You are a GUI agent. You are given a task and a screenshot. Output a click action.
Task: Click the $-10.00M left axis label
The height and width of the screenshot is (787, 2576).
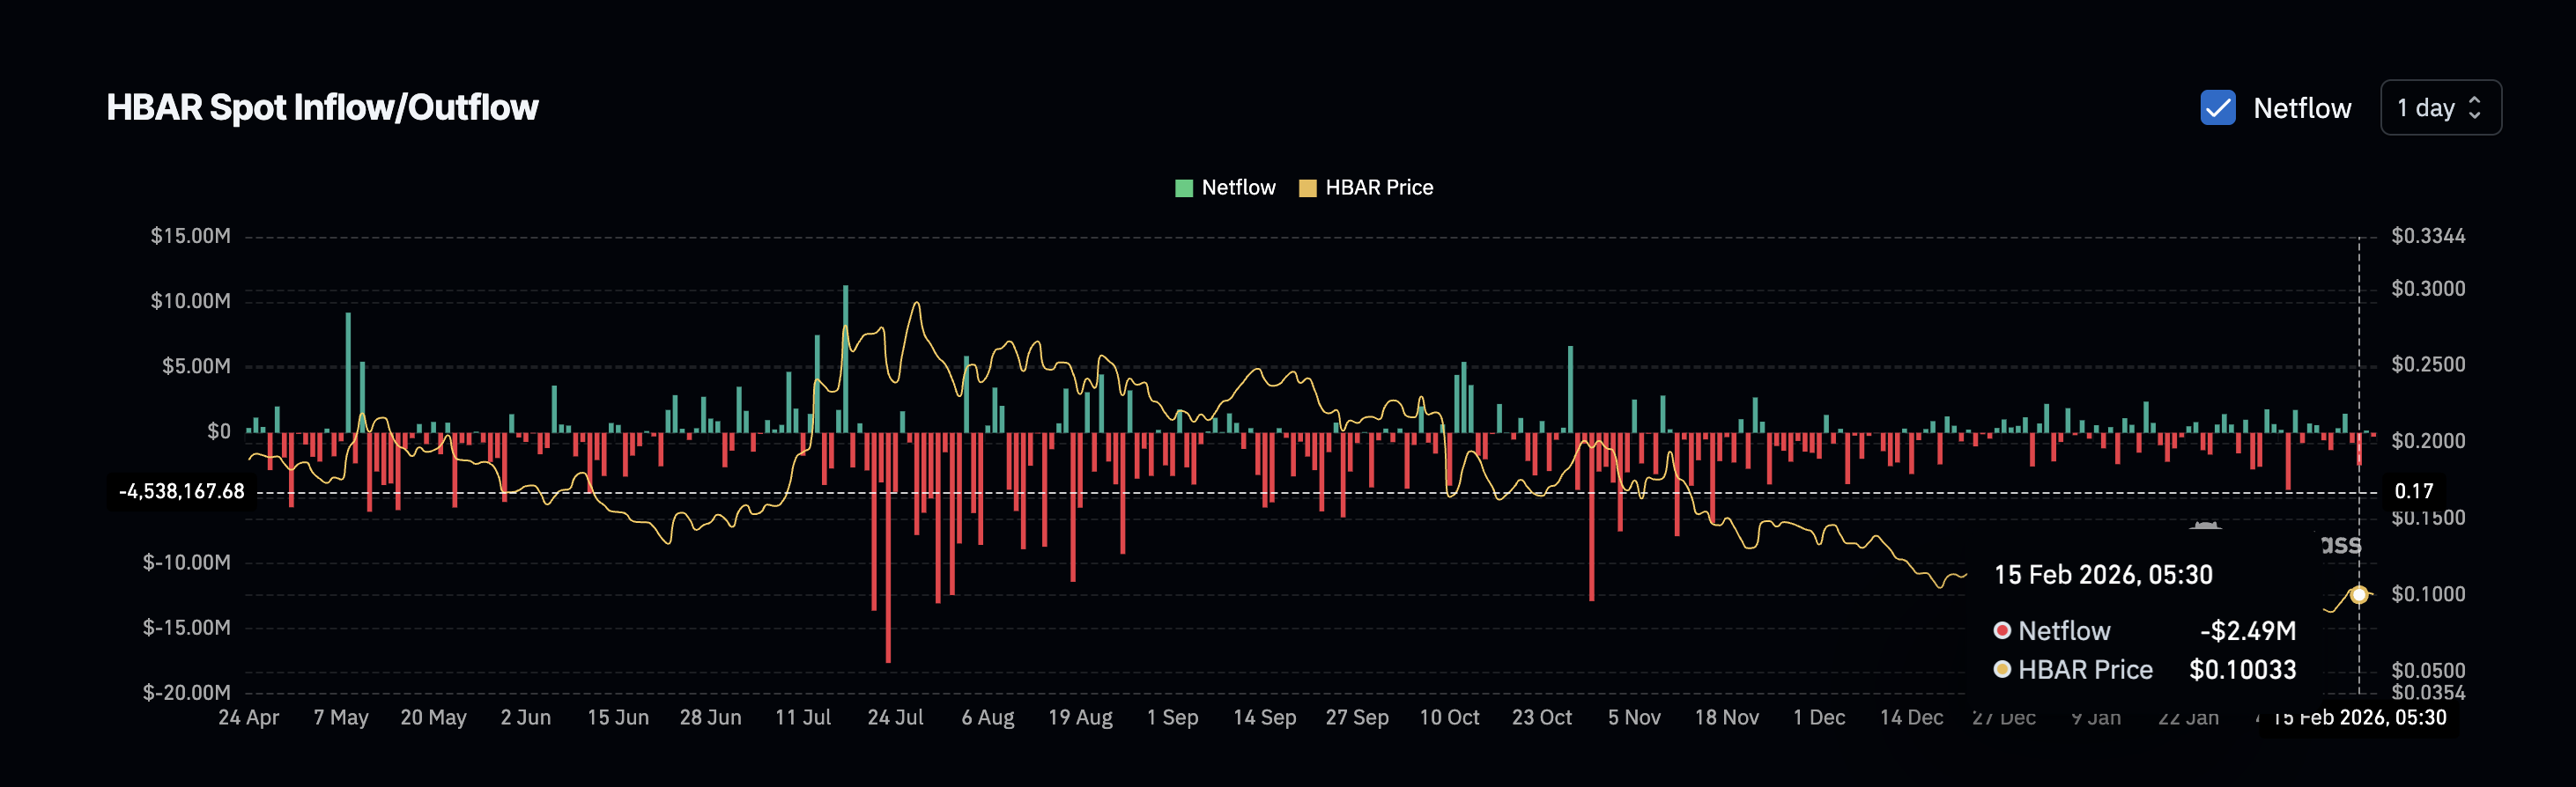186,563
